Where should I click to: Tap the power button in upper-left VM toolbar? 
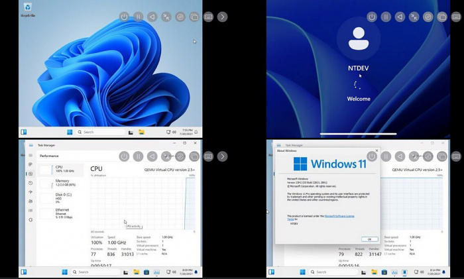click(x=124, y=17)
